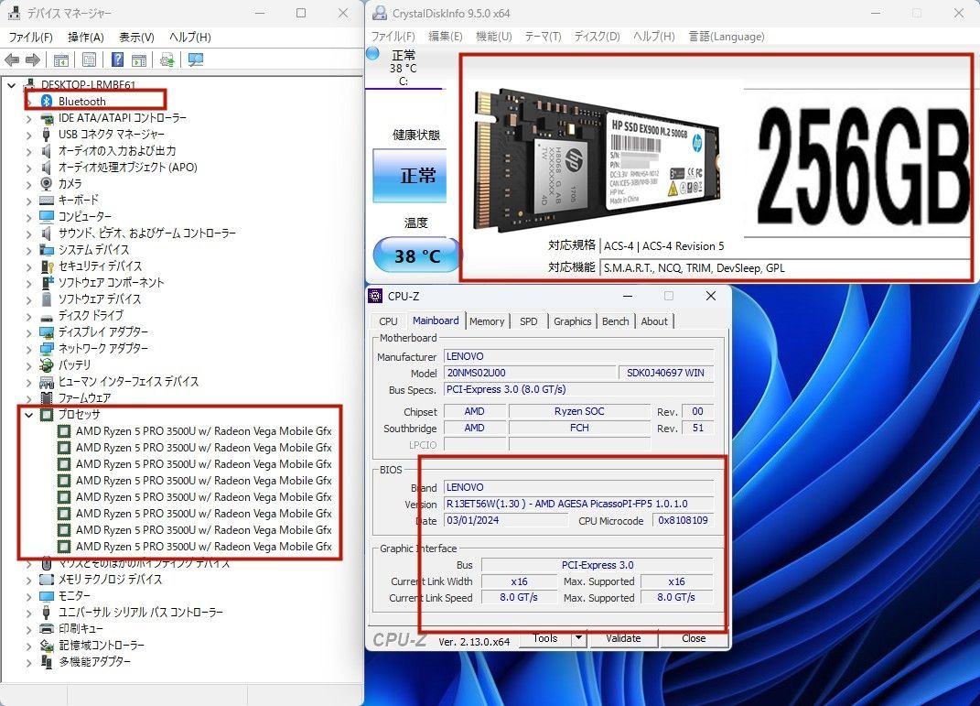Click the scan for hardware changes monitor icon
The image size is (980, 706).
click(x=195, y=60)
